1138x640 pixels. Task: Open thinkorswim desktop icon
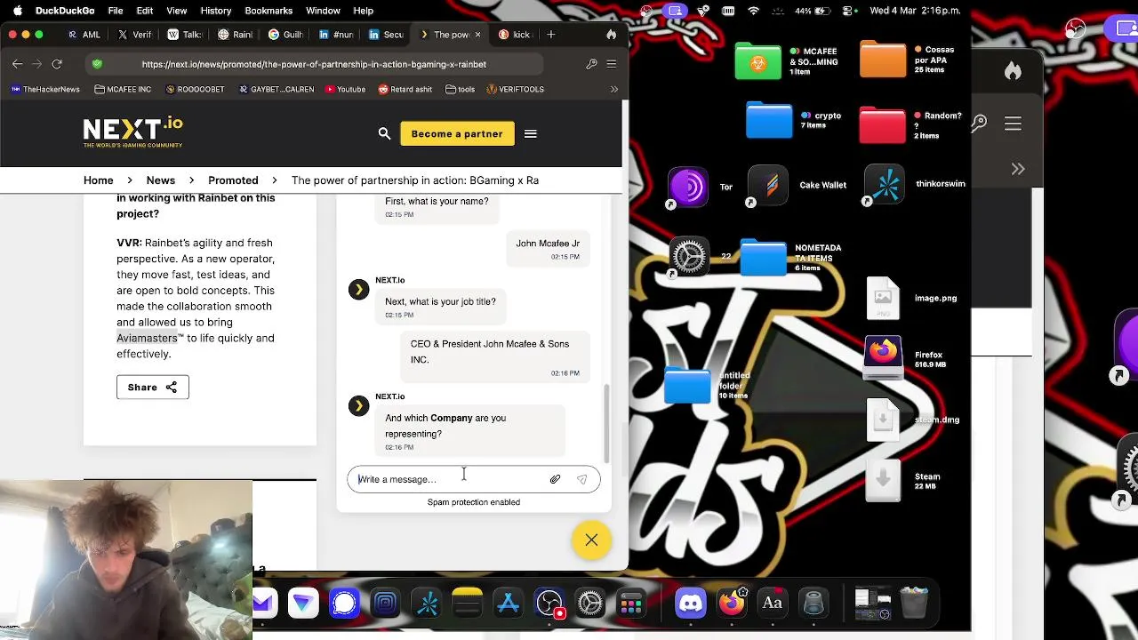pyautogui.click(x=884, y=185)
